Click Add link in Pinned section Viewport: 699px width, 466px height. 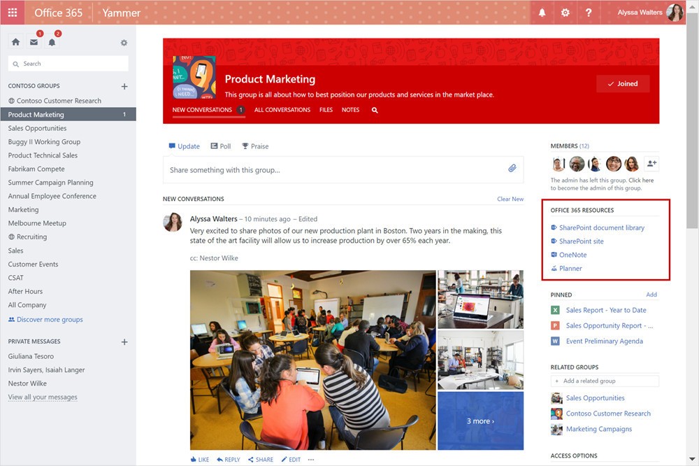(x=651, y=295)
